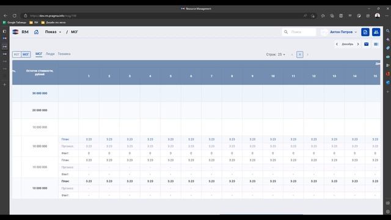Screen dimensions: 391x220
Task: Open Google Таблицы bookmark
Action: click(15, 23)
